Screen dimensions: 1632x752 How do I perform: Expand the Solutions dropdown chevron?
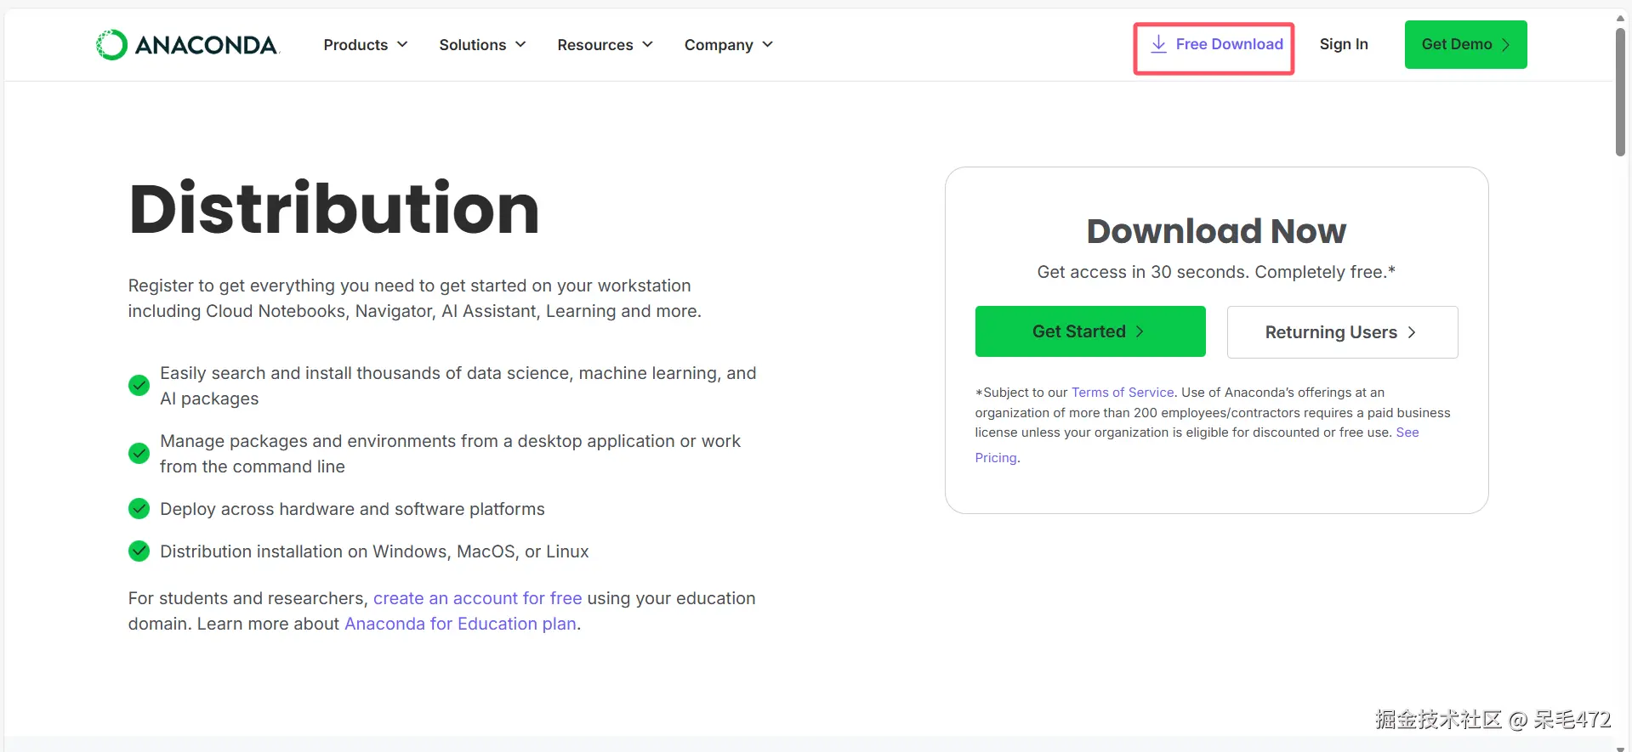point(520,44)
